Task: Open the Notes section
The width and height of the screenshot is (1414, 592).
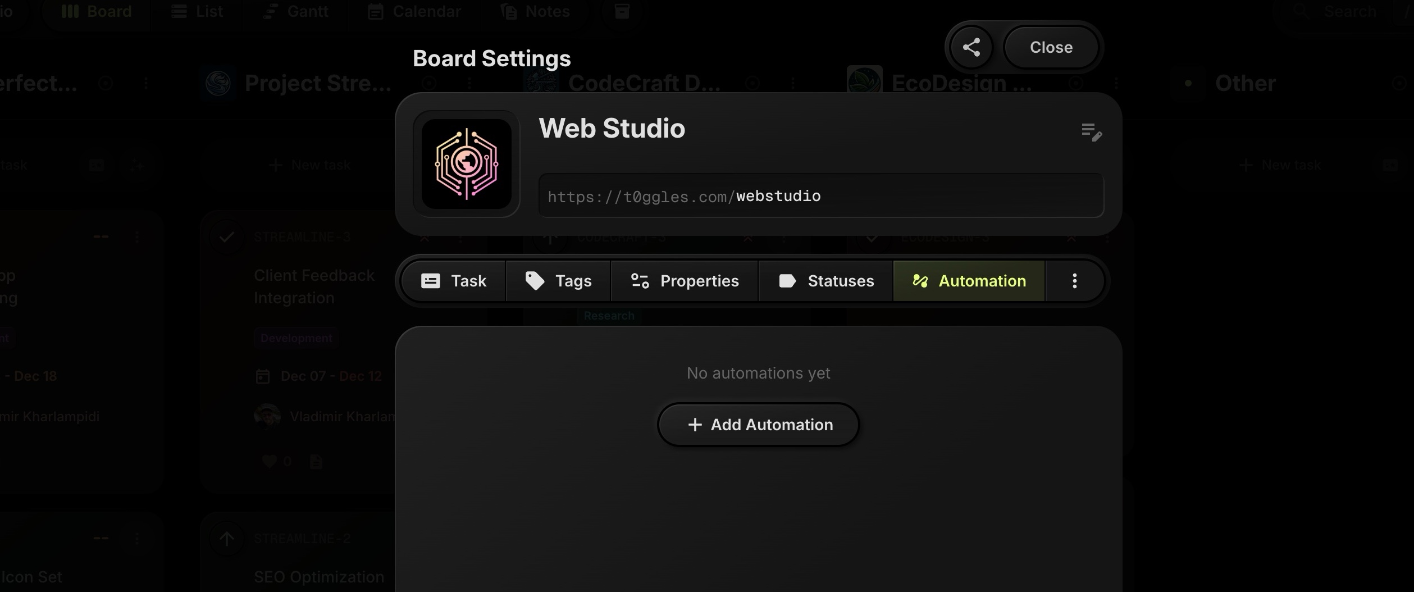Action: (x=535, y=11)
